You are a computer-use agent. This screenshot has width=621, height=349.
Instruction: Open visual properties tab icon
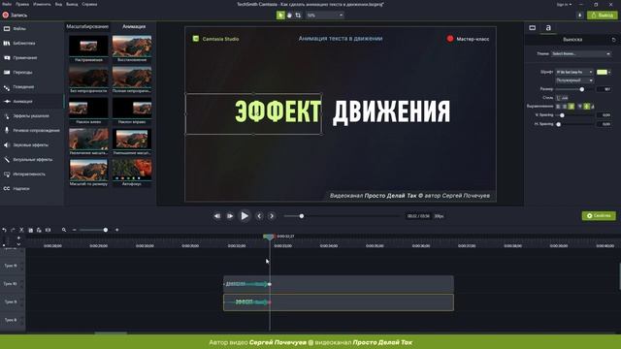point(533,28)
